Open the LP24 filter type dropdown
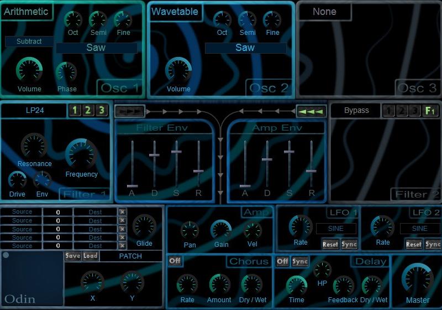The height and width of the screenshot is (310, 442). click(x=34, y=110)
